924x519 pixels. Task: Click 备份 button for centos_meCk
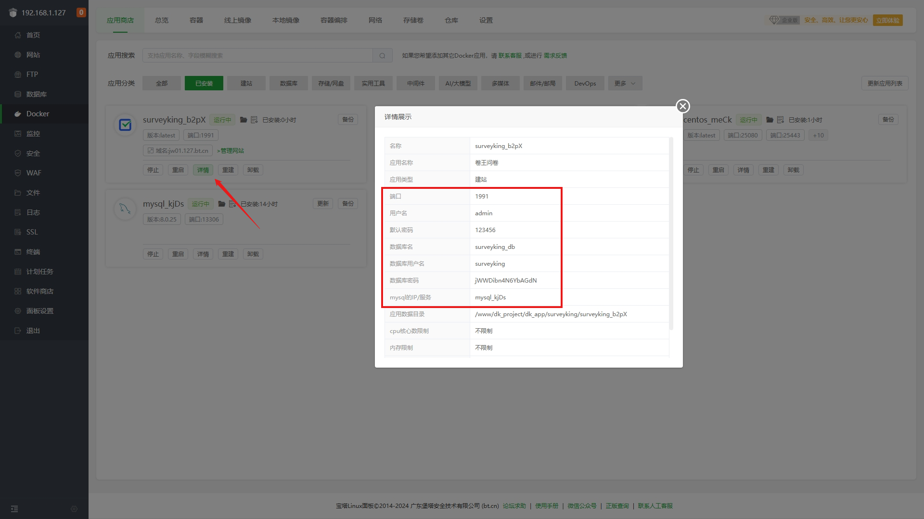(x=888, y=120)
